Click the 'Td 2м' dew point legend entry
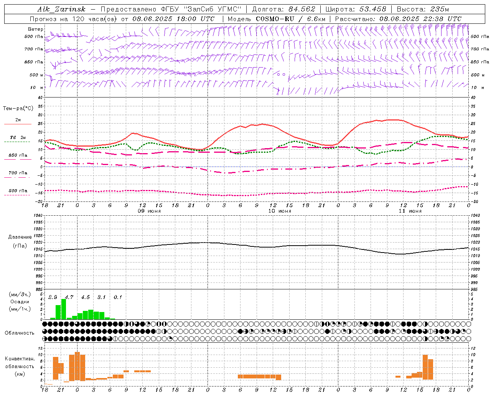Viewport: 491px width, 393px height. (18, 137)
